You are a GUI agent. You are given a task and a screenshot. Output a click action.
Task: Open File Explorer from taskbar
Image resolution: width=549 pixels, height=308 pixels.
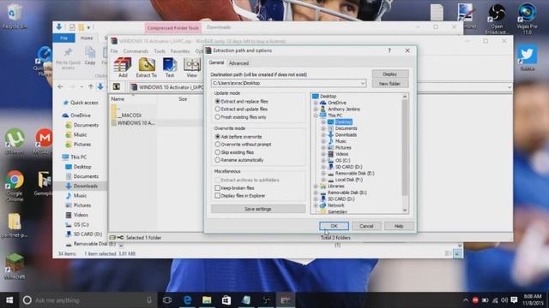pyautogui.click(x=207, y=300)
